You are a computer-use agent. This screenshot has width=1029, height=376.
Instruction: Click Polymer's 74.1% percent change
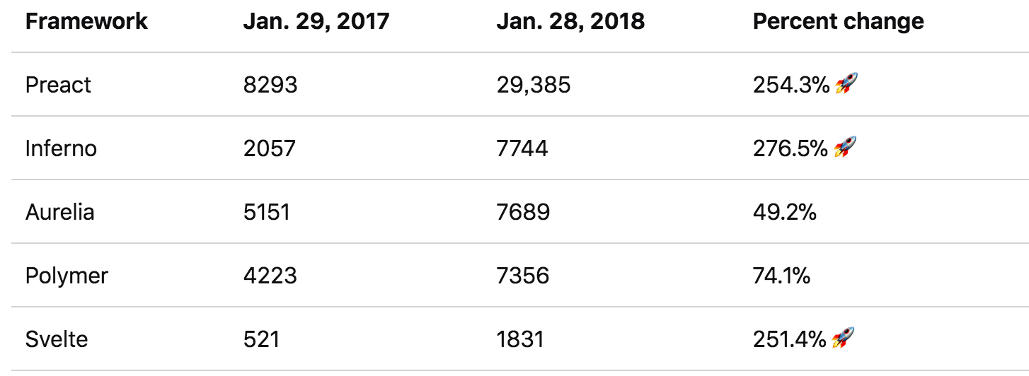[781, 276]
